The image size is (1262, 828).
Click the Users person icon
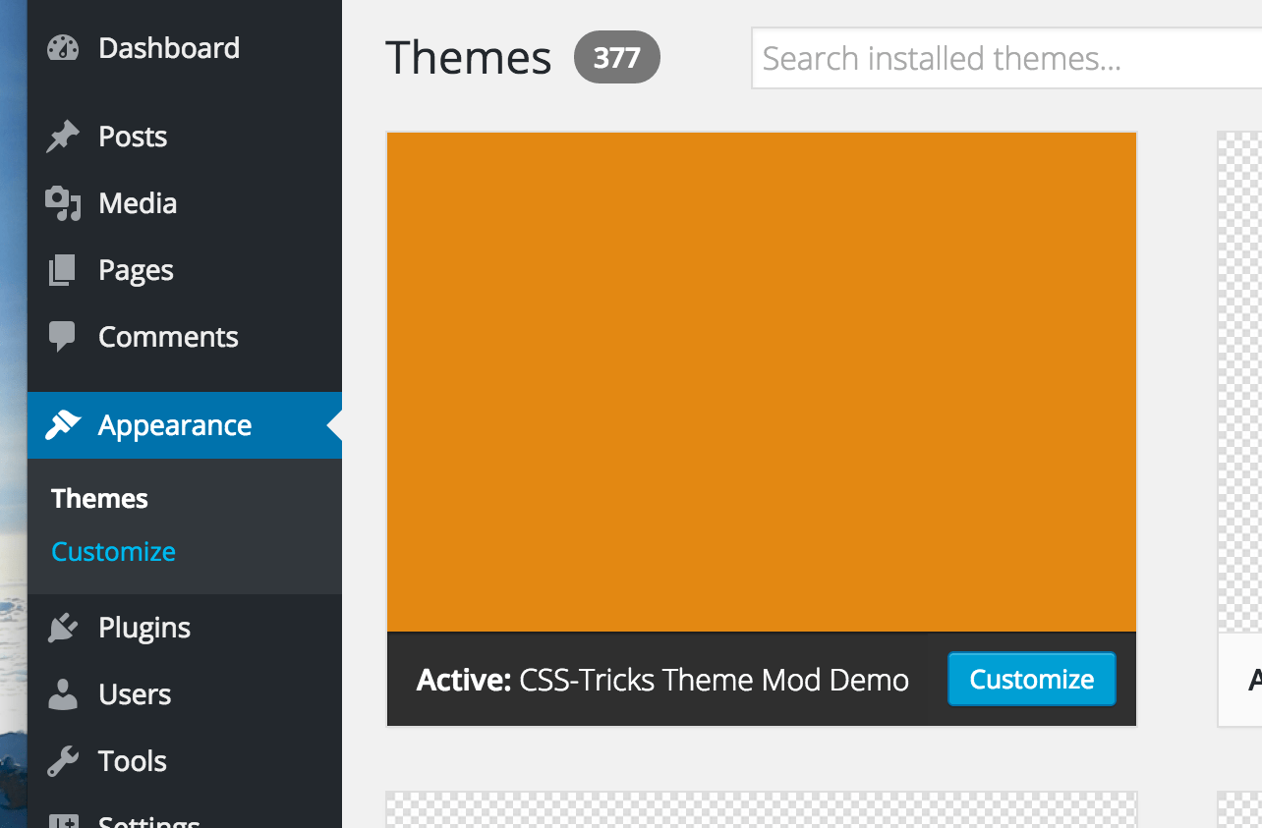(x=63, y=693)
